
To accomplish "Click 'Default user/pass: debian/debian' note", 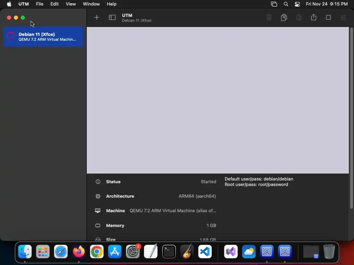I will click(259, 179).
